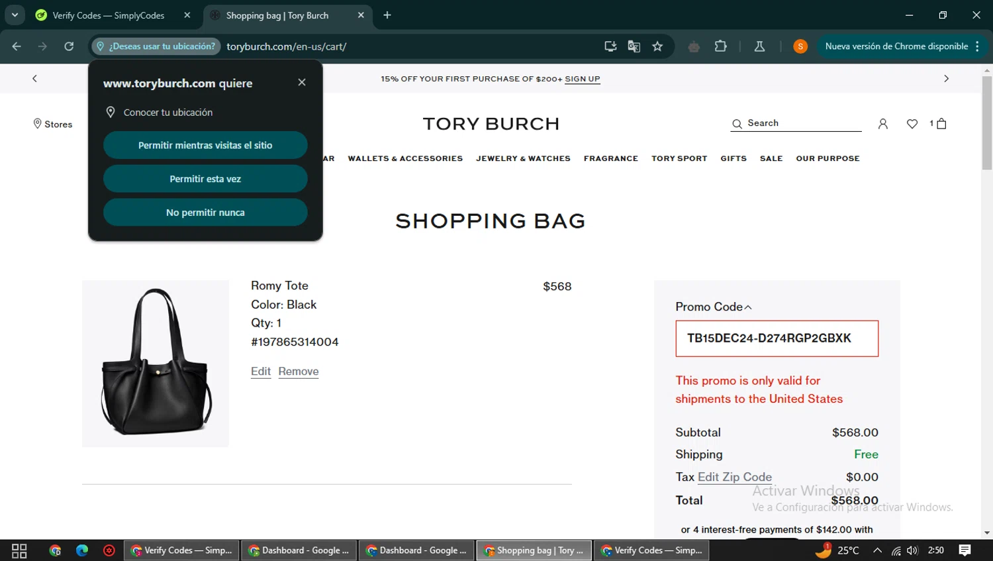
Task: Open Microsoft Edge from the taskbar
Action: pos(82,550)
